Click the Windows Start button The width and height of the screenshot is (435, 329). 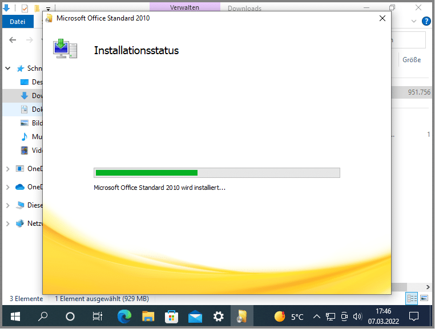click(x=15, y=316)
